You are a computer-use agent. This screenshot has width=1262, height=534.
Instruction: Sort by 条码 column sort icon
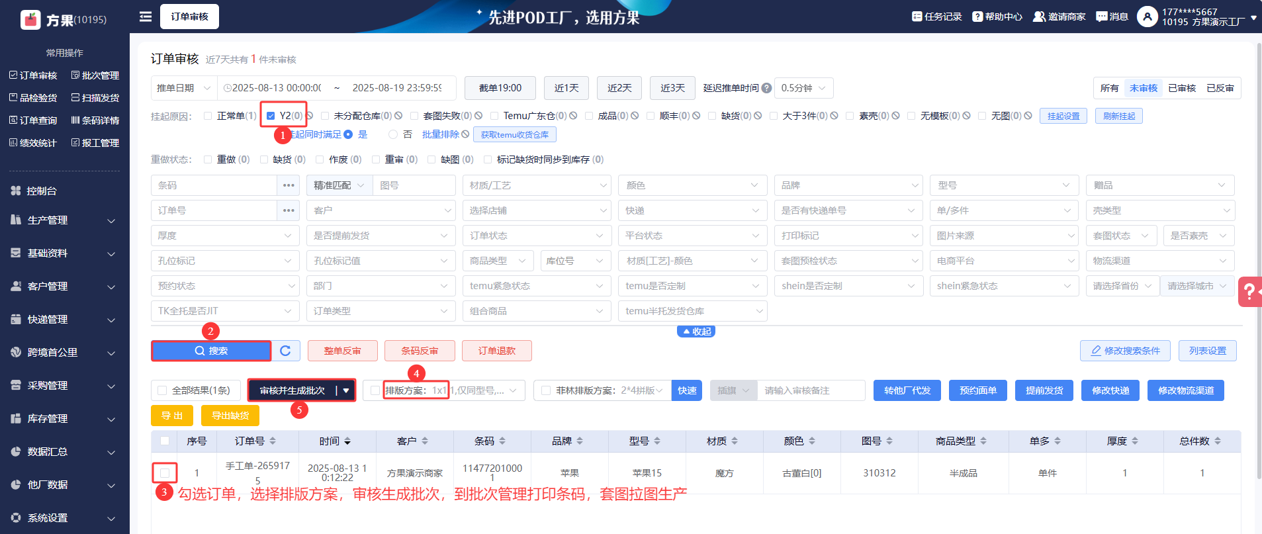click(502, 441)
